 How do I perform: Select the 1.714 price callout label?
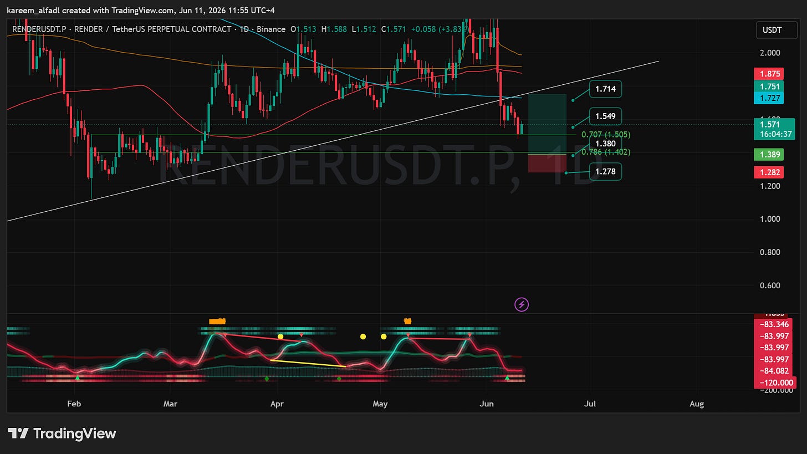pyautogui.click(x=605, y=89)
